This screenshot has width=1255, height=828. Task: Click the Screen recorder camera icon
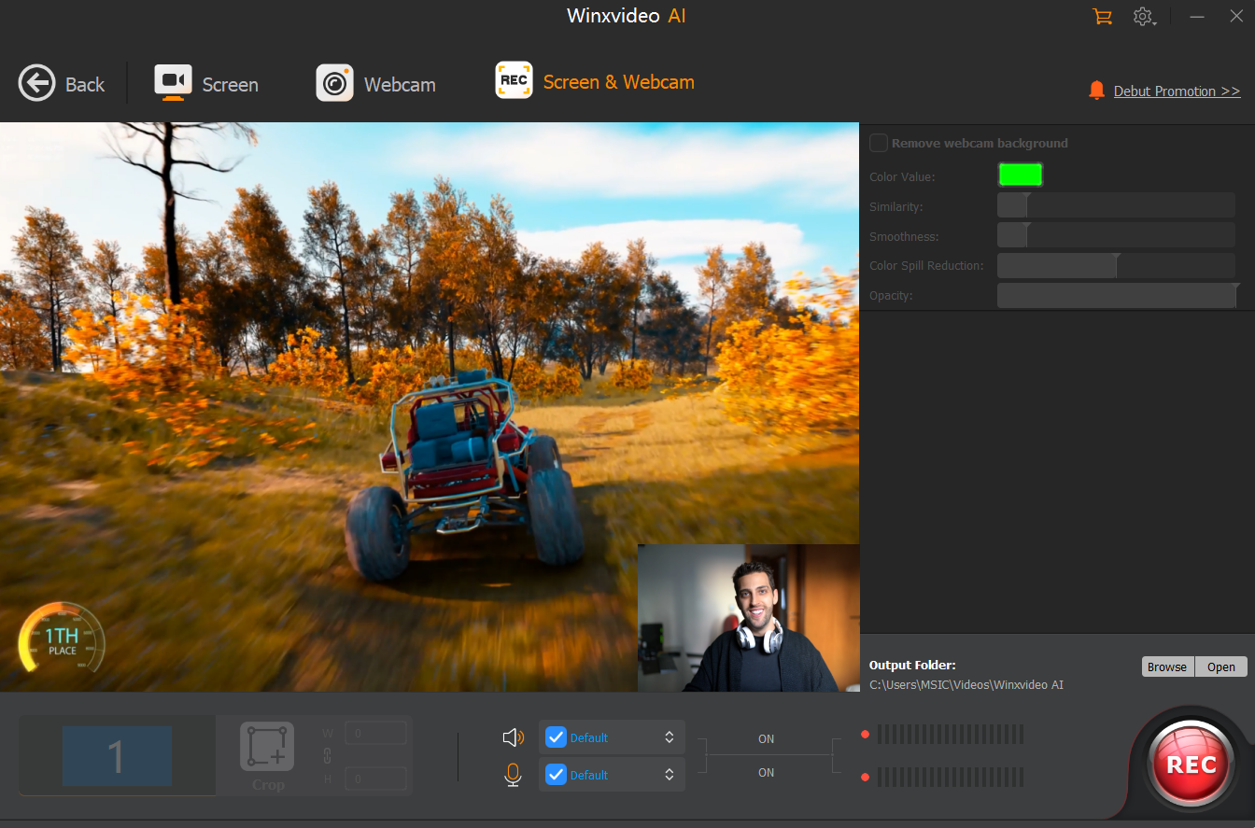coord(173,83)
